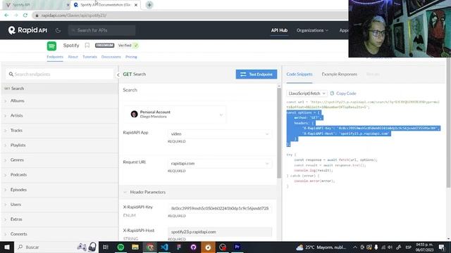
Task: Switch to the Code Snippets tab
Action: click(299, 74)
